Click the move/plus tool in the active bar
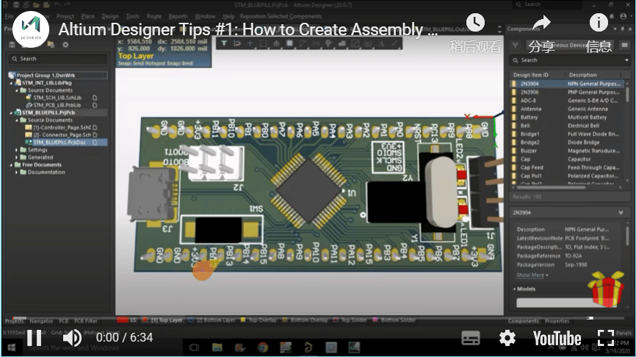The image size is (636, 357). [x=250, y=43]
